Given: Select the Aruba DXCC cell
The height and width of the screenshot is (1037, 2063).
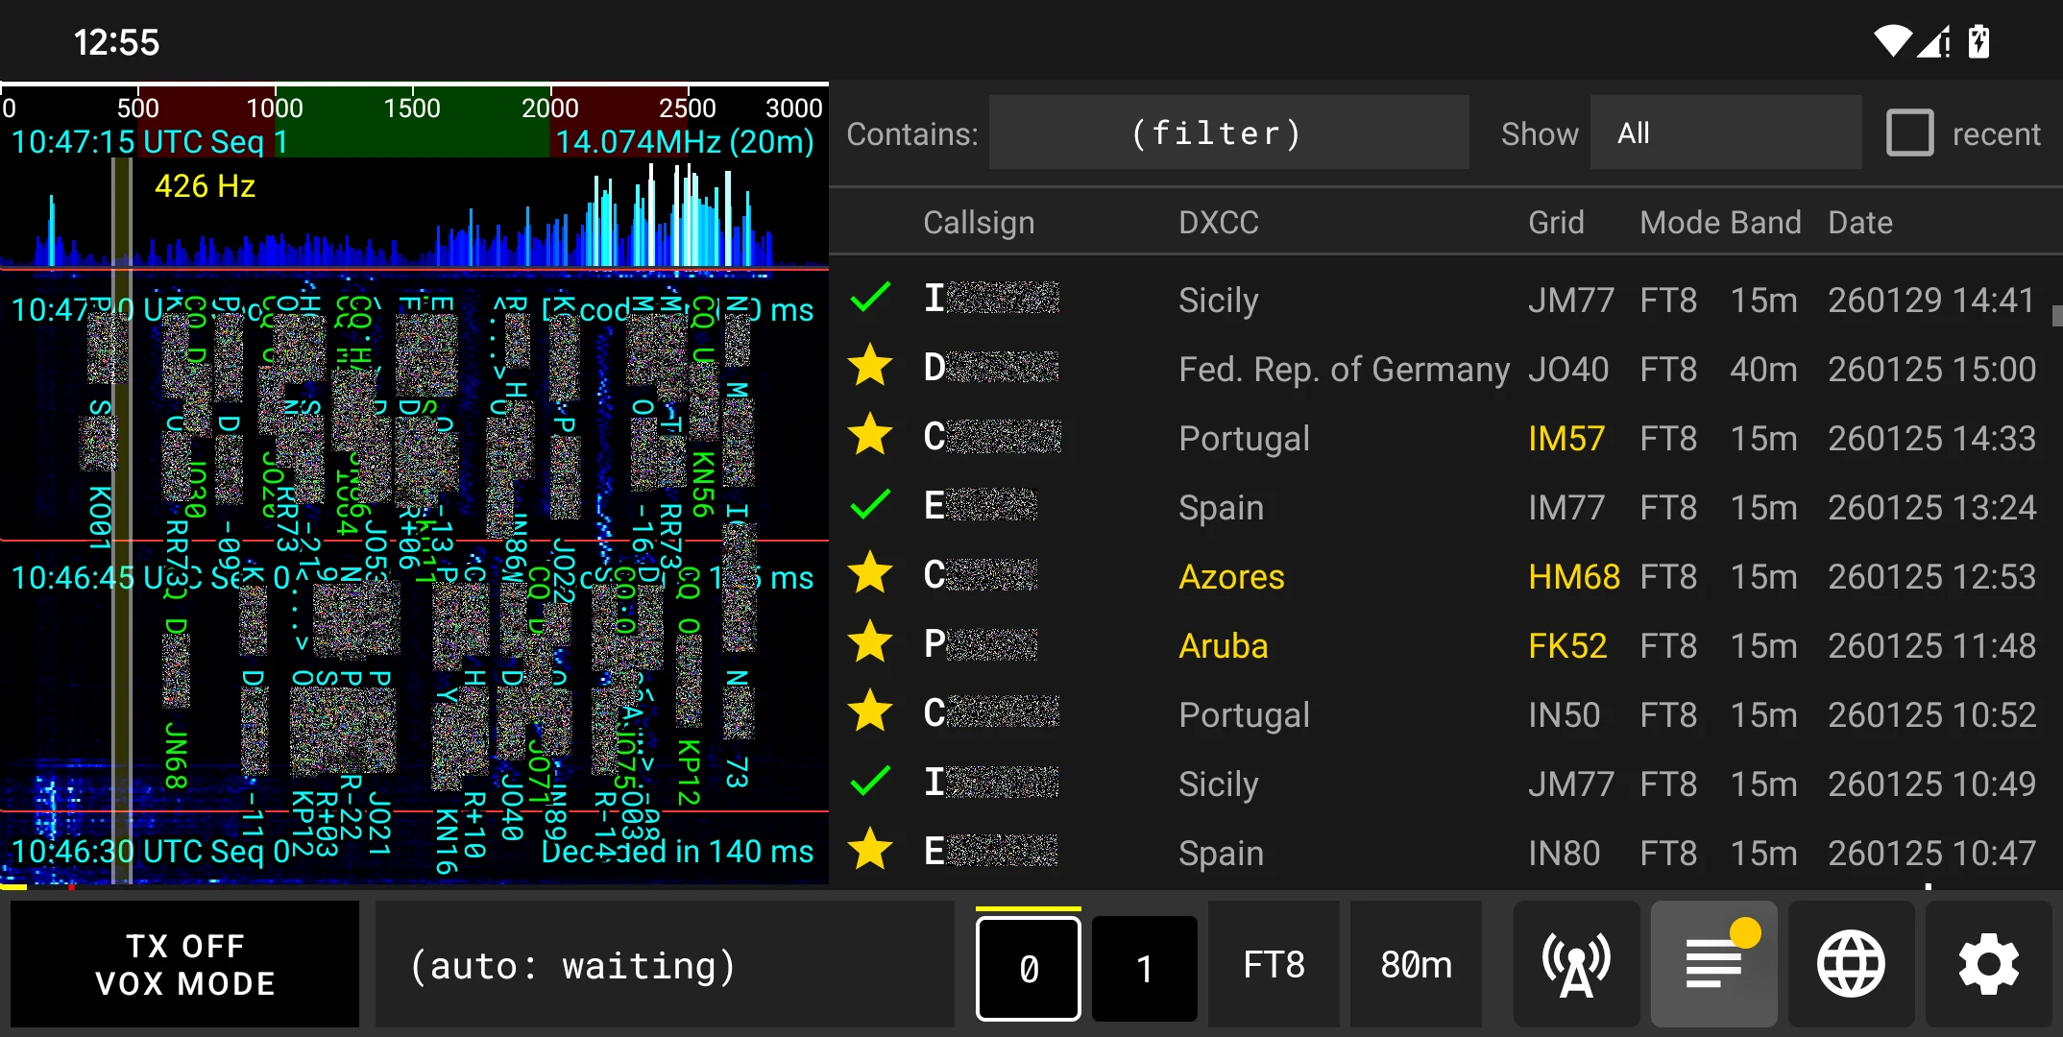Looking at the screenshot, I should tap(1223, 645).
